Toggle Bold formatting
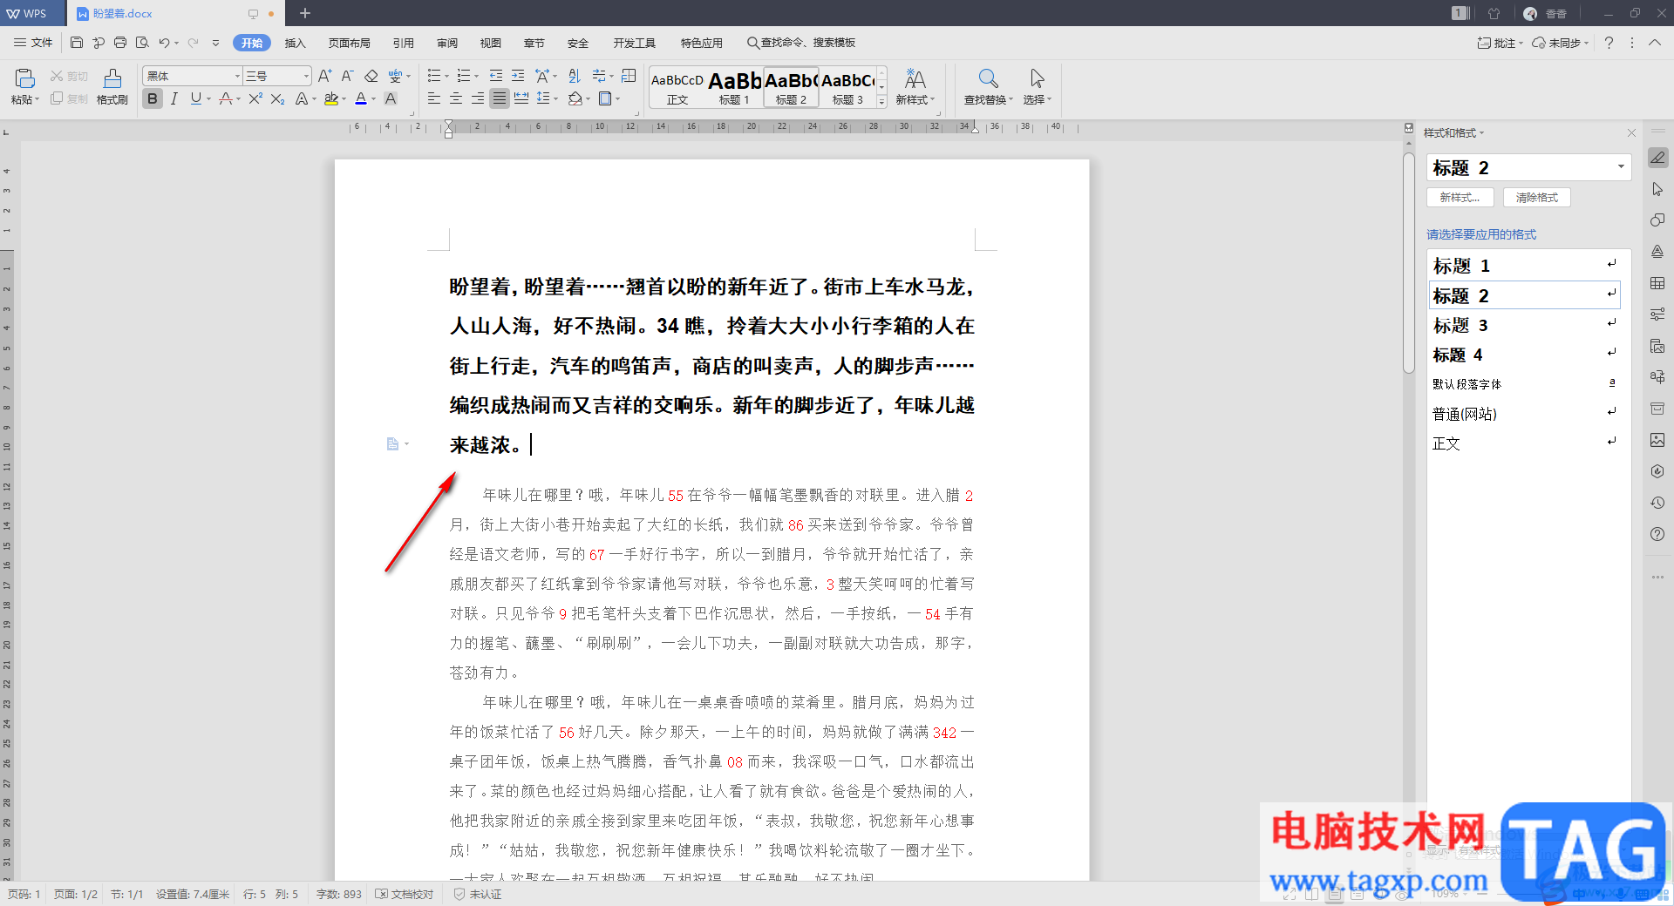Image resolution: width=1674 pixels, height=906 pixels. [x=153, y=99]
